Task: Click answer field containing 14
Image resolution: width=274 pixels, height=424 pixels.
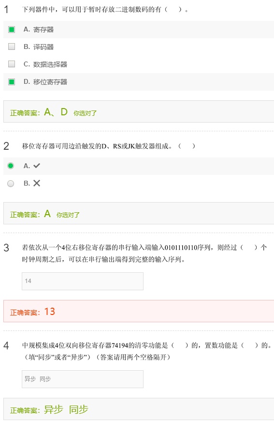Action: pos(83,281)
